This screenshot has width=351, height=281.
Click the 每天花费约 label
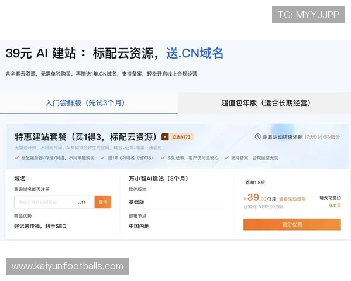(330, 198)
